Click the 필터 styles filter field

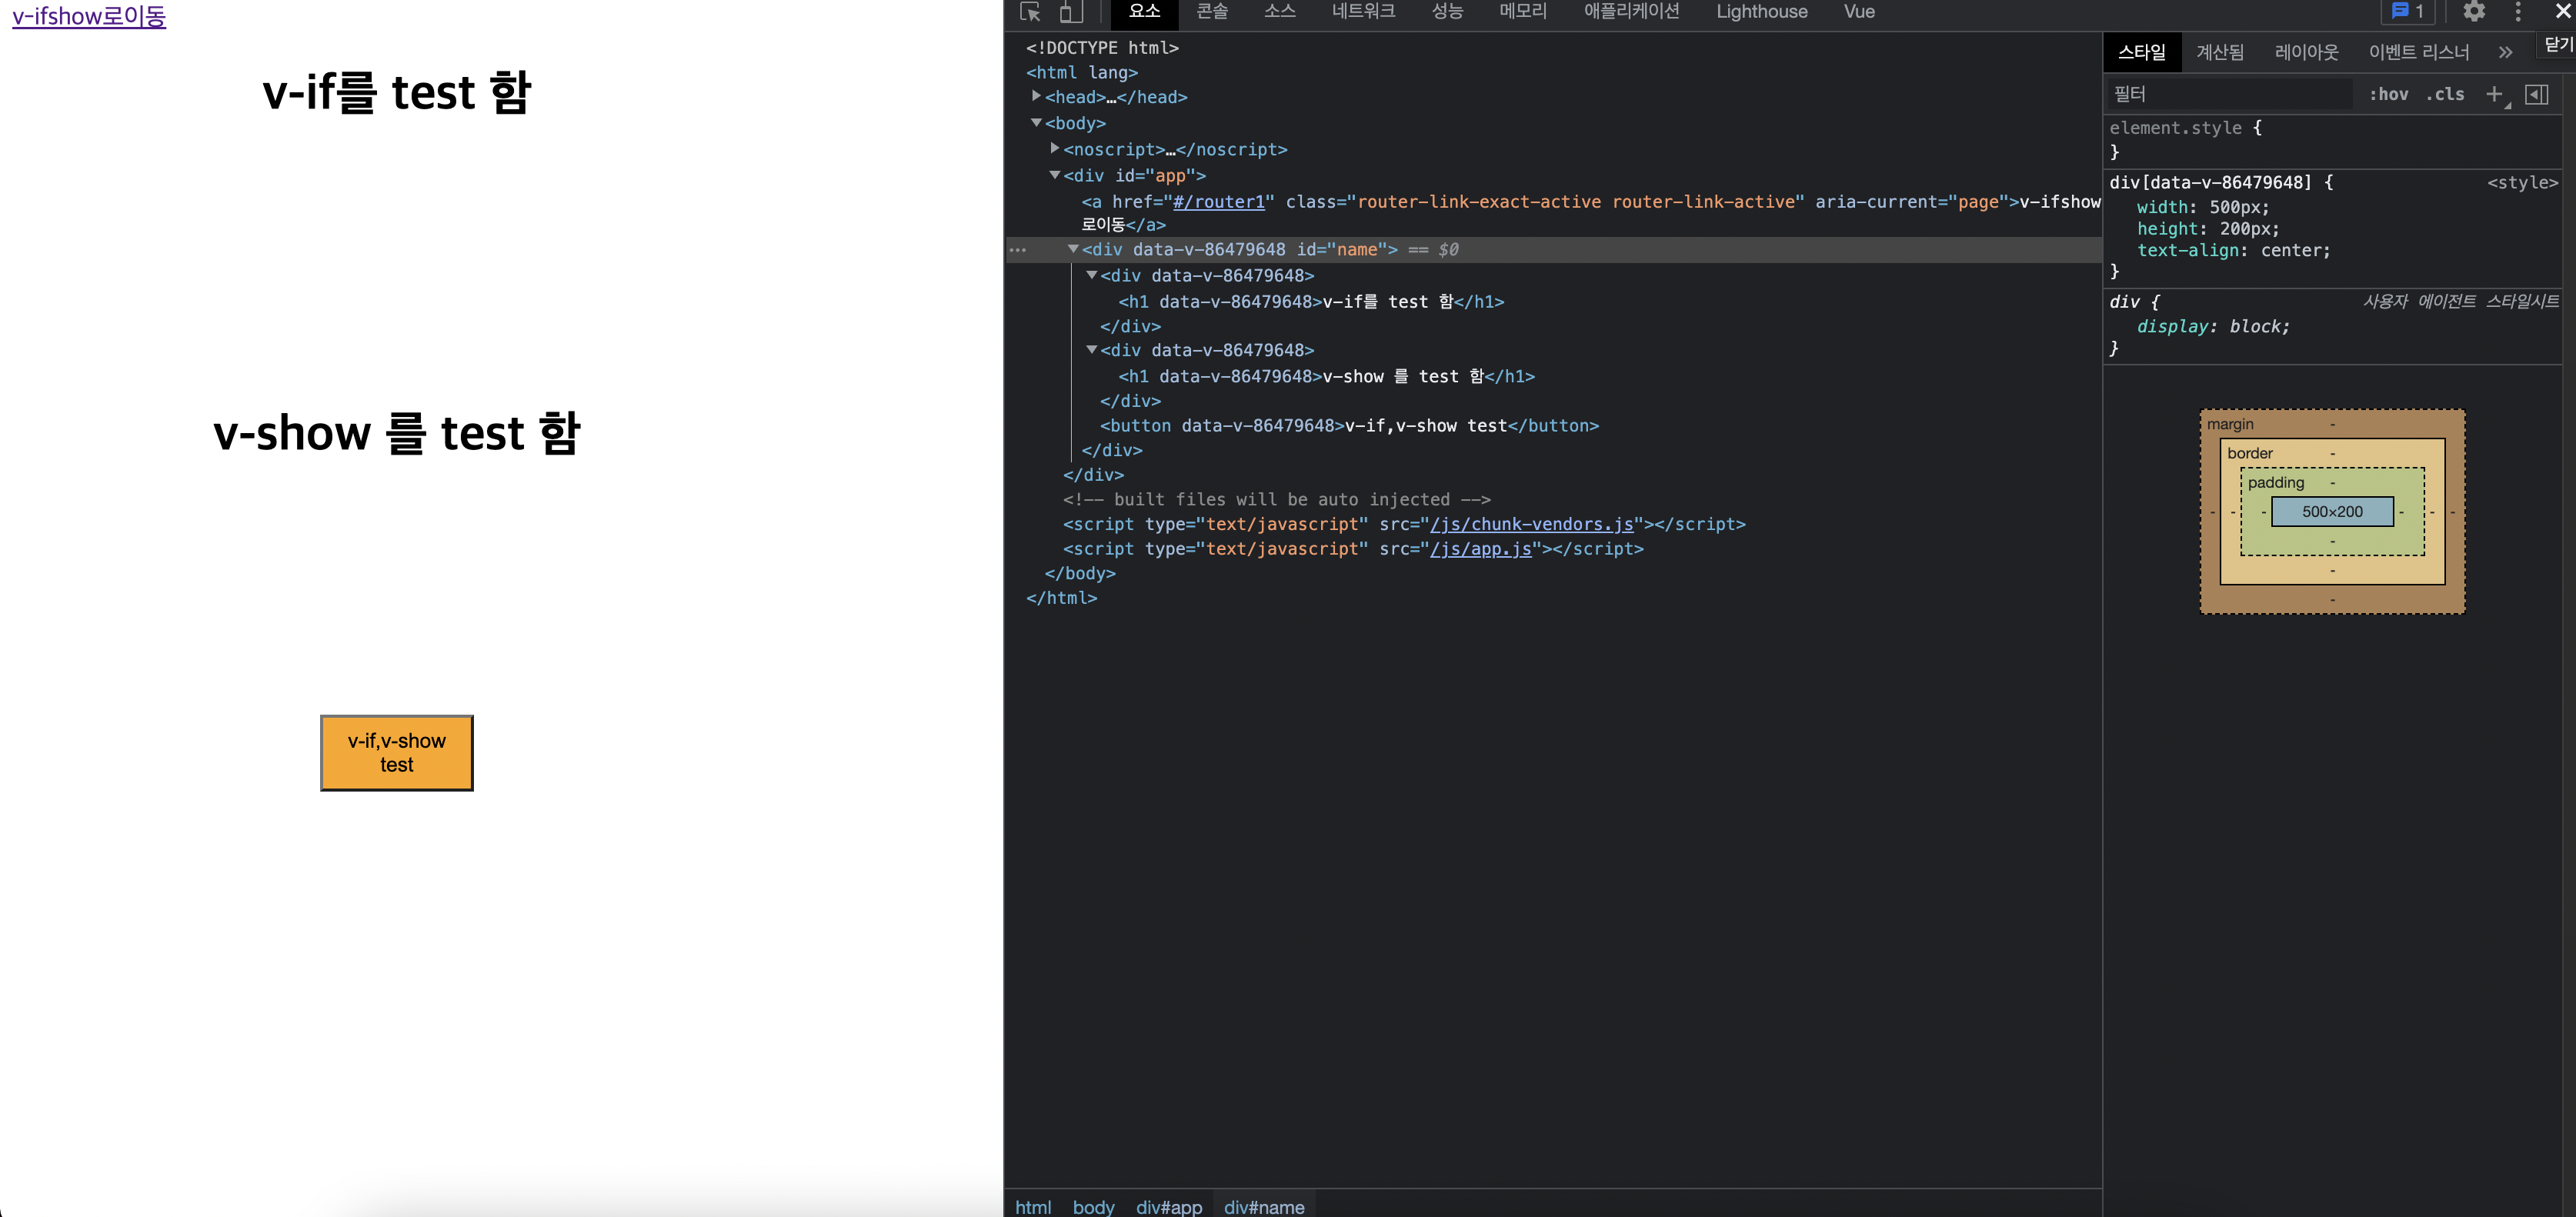pos(2228,94)
